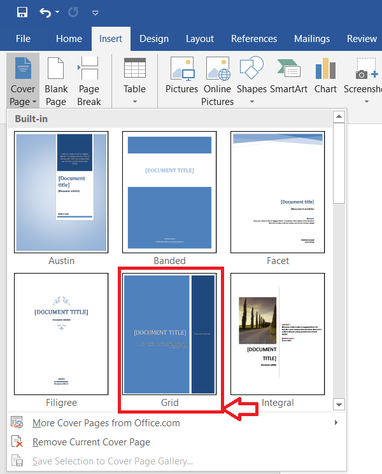This screenshot has height=474, width=382.
Task: Expand the More Cover Pages submenu arrow
Action: (x=336, y=422)
